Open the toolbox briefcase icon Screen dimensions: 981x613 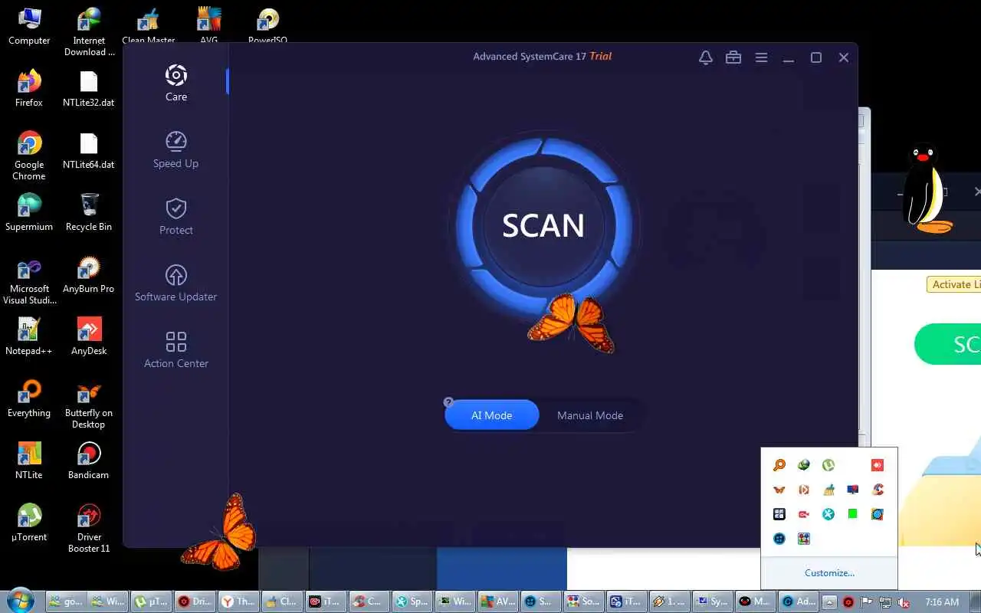point(733,57)
